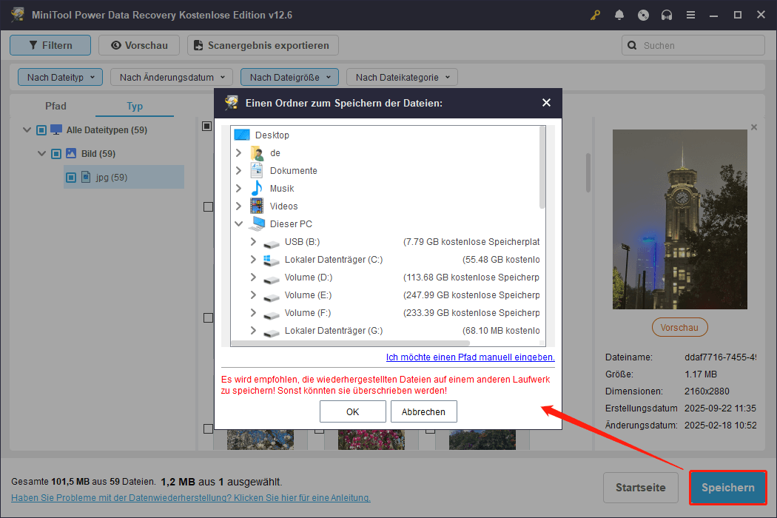This screenshot has height=518, width=777.
Task: Toggle Bild (59) checkbox
Action: pyautogui.click(x=56, y=154)
